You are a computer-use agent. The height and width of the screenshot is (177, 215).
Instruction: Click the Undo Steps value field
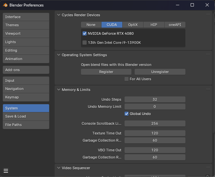tap(155, 99)
